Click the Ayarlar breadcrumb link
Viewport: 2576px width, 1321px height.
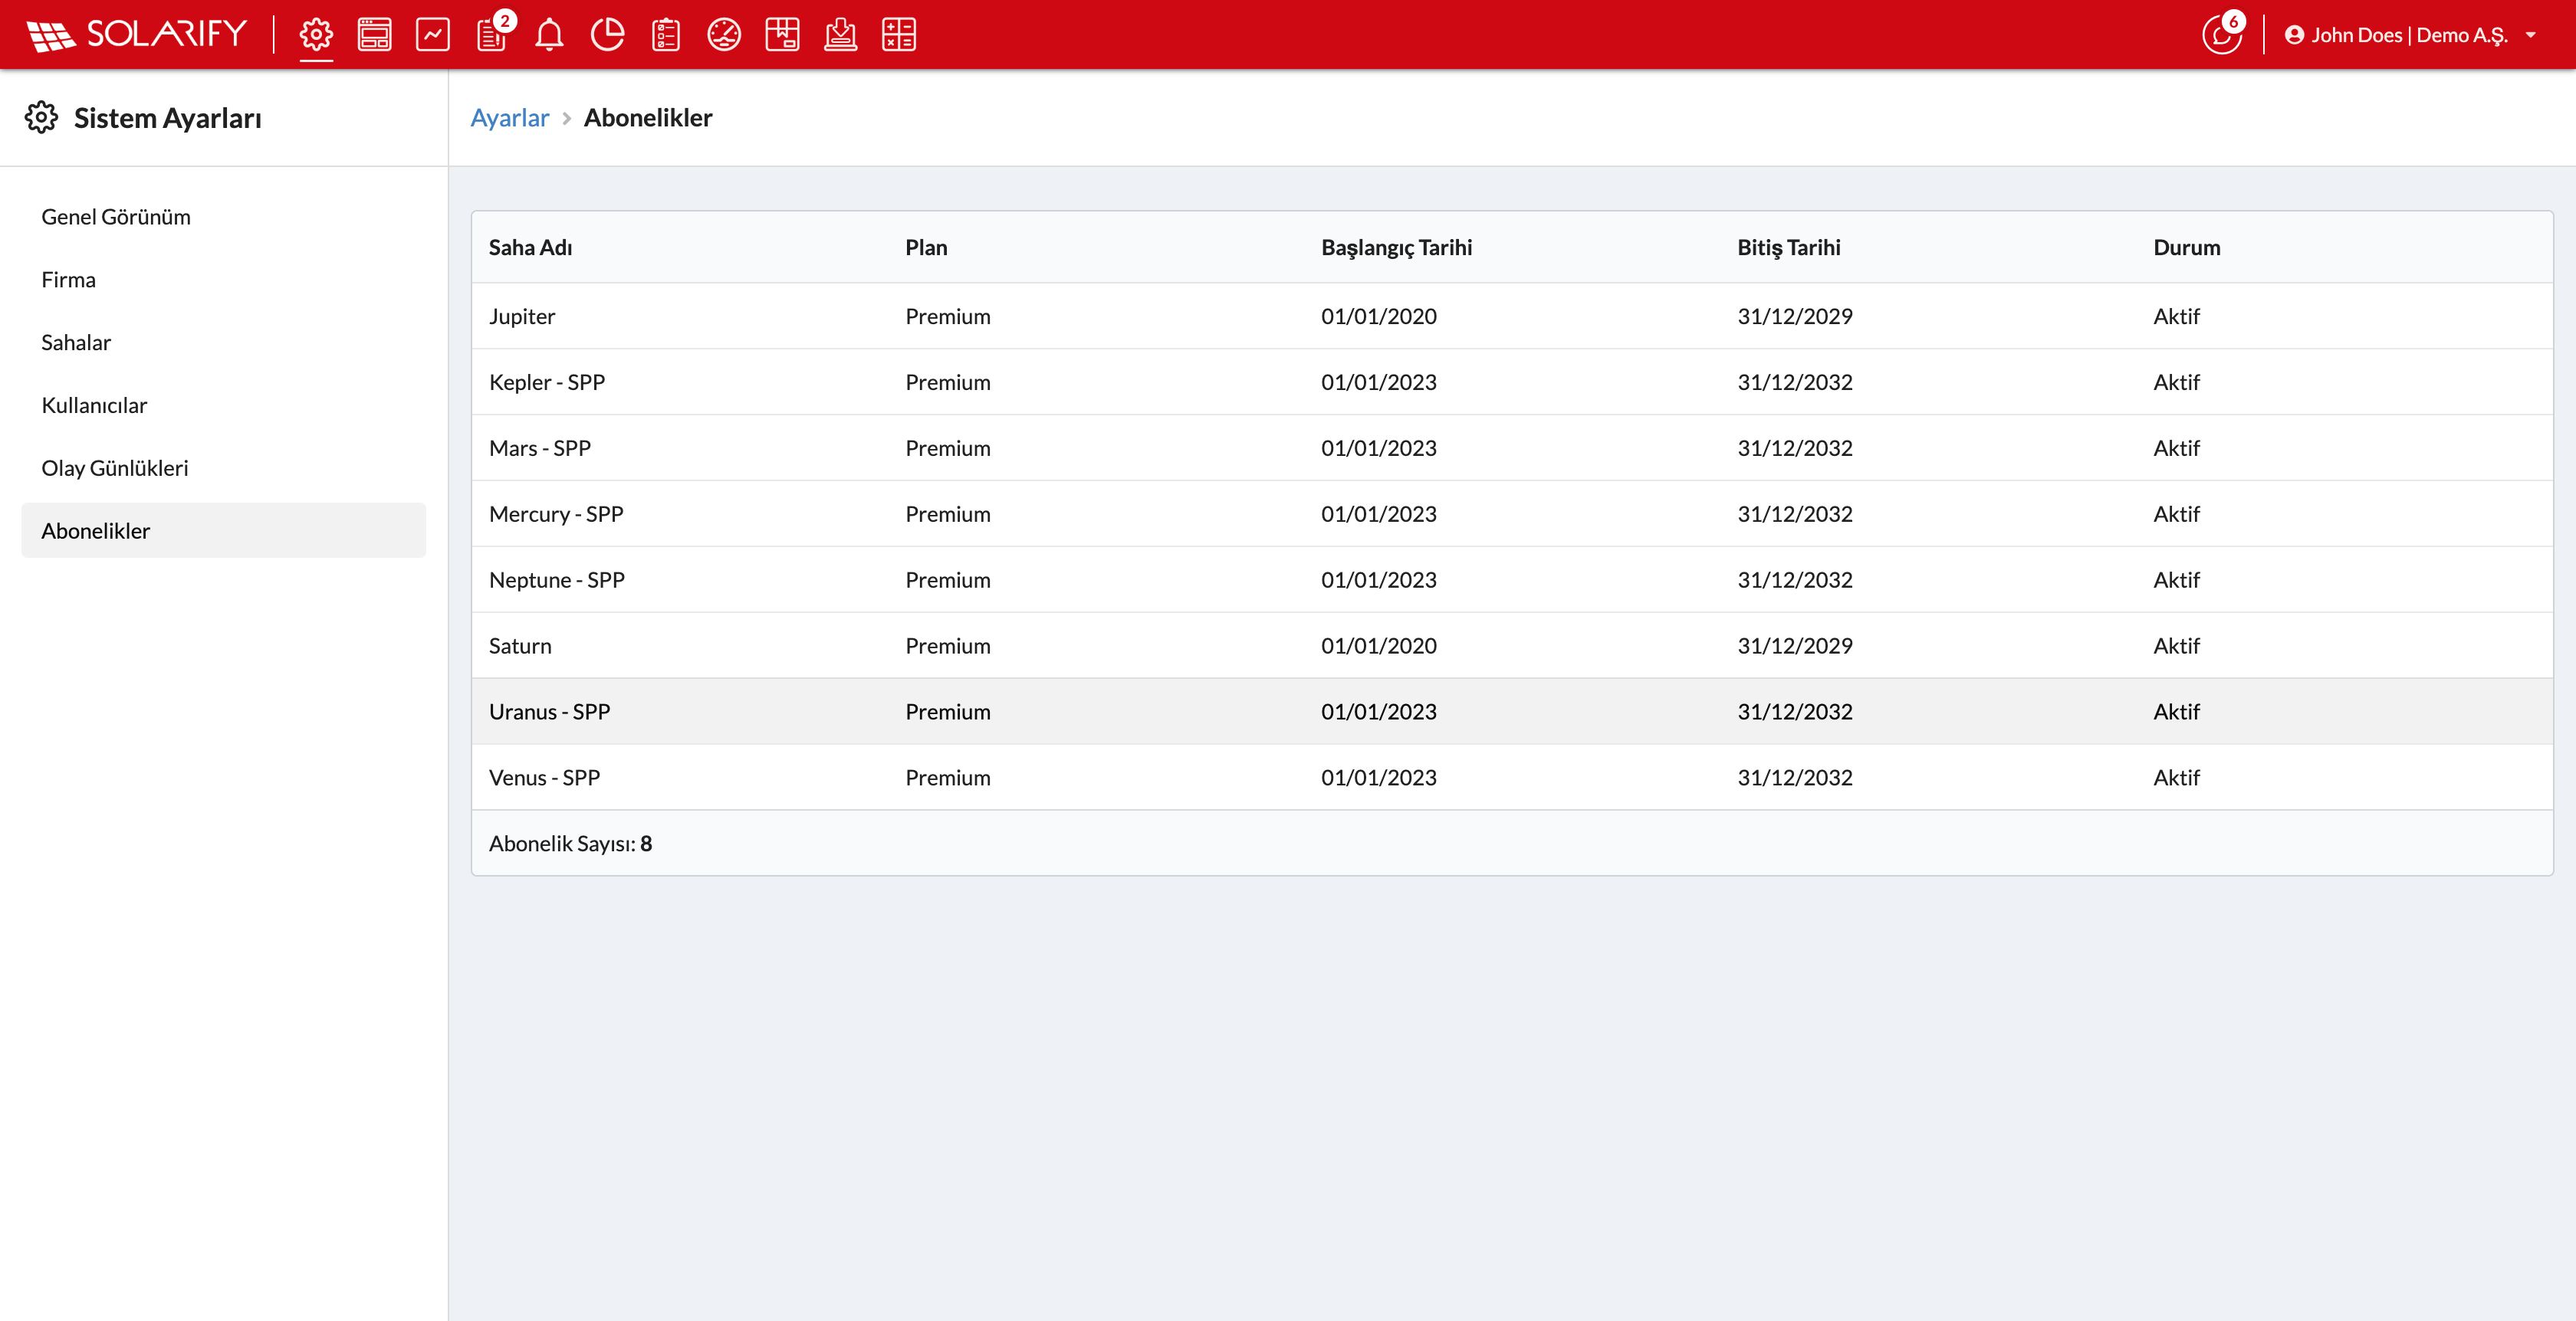pyautogui.click(x=509, y=118)
